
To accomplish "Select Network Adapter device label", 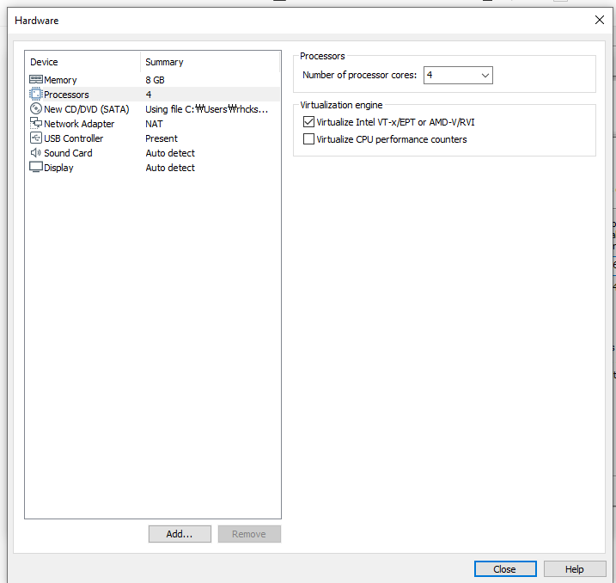I will point(79,124).
